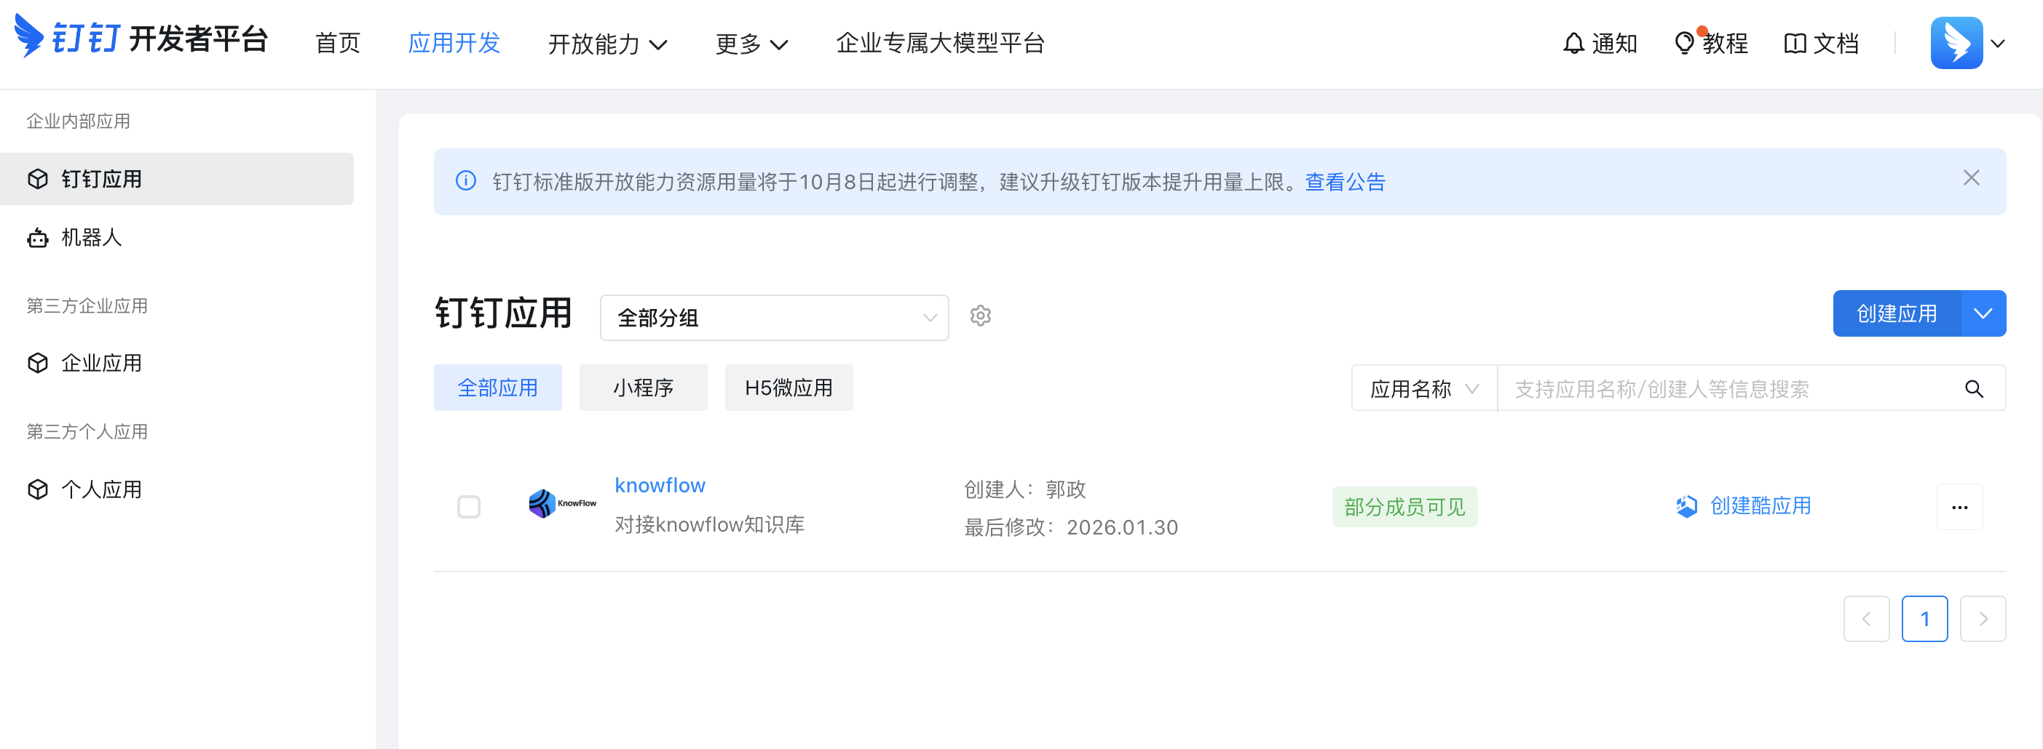Open the tutorials lightbulb icon

click(1683, 44)
